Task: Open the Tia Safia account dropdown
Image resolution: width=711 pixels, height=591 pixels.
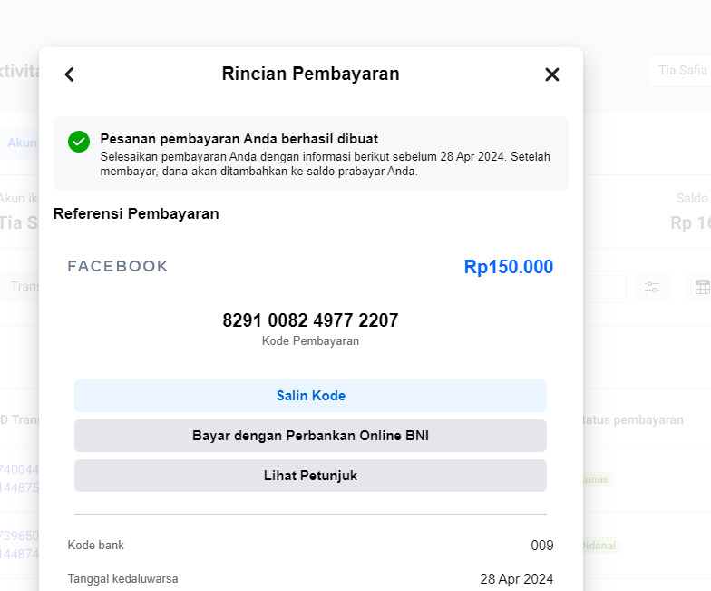Action: (680, 71)
